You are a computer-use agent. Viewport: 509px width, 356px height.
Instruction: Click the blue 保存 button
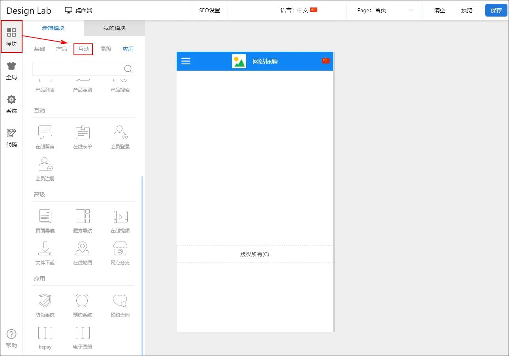496,11
